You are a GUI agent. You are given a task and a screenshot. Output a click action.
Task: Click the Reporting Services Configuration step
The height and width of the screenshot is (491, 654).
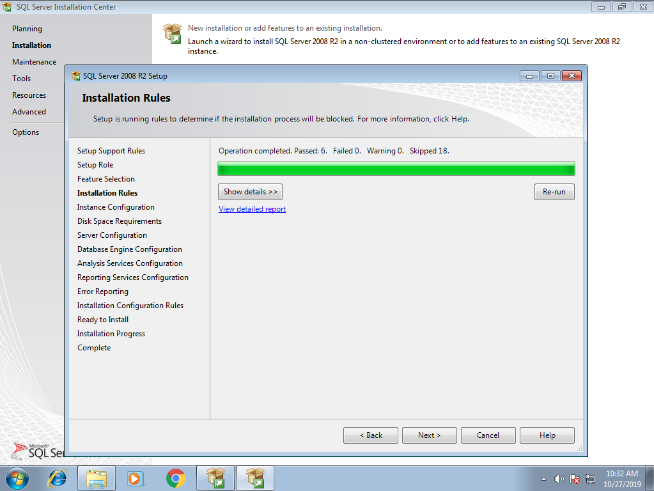click(132, 278)
